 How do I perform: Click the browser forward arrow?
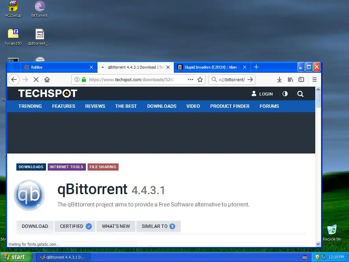pos(25,79)
